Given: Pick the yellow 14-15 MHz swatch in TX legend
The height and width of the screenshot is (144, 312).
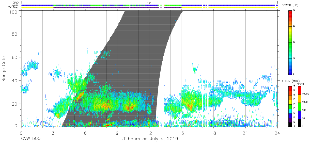Looking at the screenshot, I should 290,102.
